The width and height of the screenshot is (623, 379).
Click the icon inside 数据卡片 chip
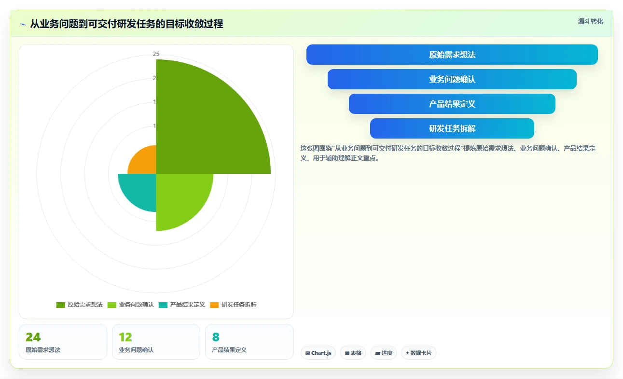(407, 353)
